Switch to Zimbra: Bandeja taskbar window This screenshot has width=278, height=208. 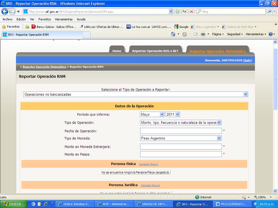point(74,204)
